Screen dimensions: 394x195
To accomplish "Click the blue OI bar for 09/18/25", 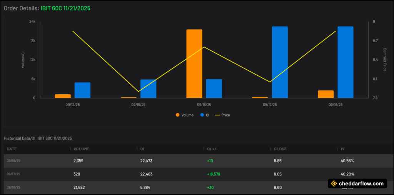I will tap(346, 62).
